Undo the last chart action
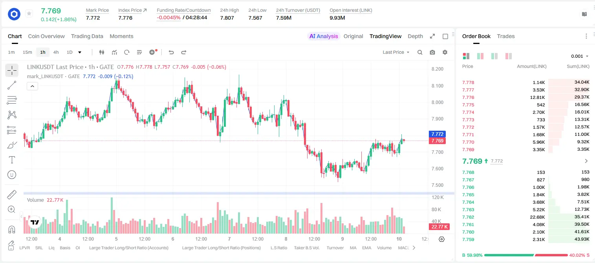Image resolution: width=595 pixels, height=263 pixels. (x=171, y=52)
